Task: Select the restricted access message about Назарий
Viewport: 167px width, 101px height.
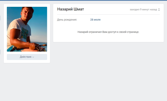Action: pos(108,32)
